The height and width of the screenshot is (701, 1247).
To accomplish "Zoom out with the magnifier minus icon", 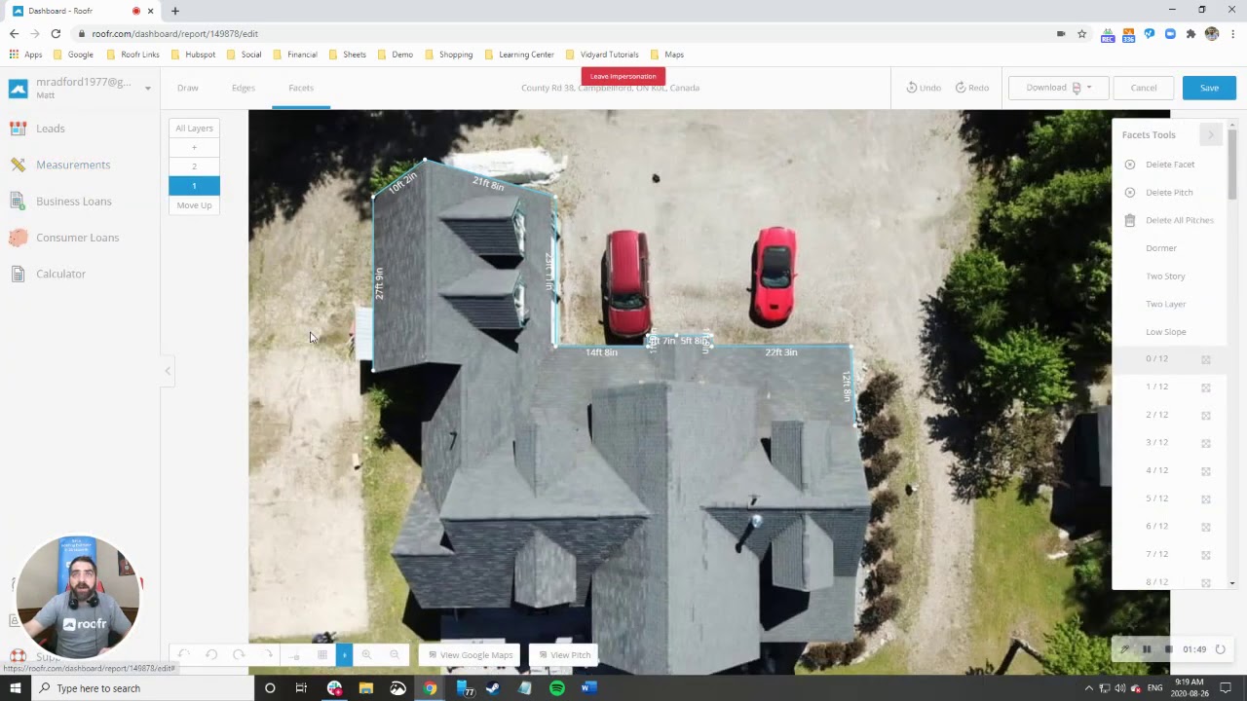I will point(395,655).
